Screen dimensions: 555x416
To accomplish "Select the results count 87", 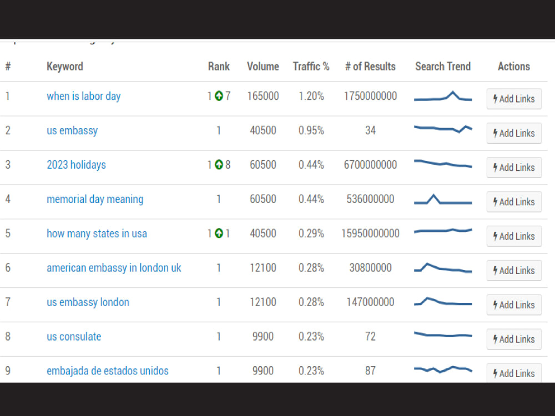I will [370, 371].
